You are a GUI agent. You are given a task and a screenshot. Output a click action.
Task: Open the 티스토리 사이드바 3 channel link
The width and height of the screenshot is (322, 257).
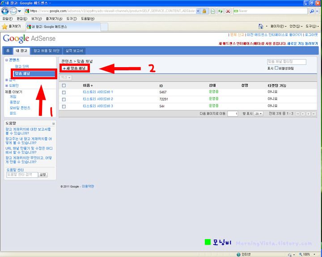[x=98, y=106]
